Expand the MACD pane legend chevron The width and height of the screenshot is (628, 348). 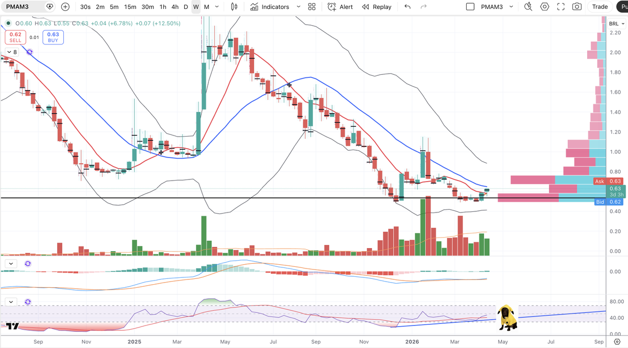click(11, 264)
